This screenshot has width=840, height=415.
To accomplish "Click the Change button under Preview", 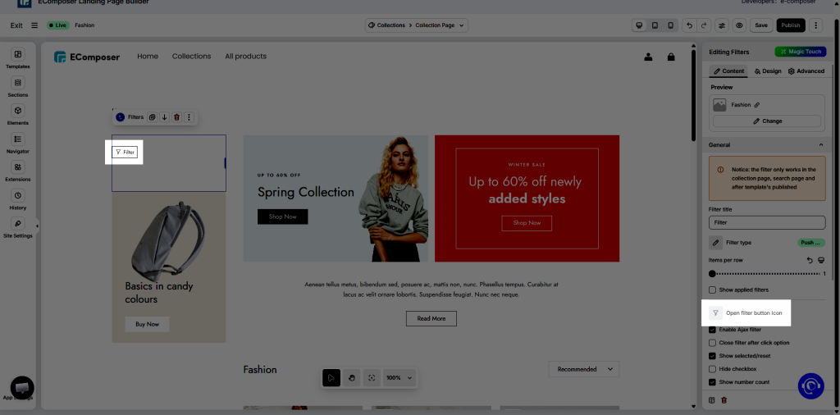I will tap(767, 121).
